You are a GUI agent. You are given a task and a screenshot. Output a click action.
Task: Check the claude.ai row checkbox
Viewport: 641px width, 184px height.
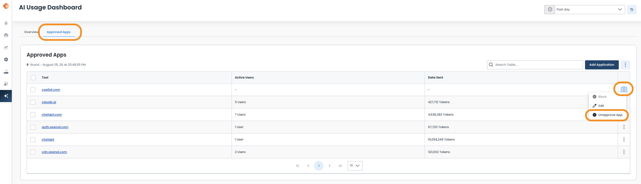coord(33,102)
